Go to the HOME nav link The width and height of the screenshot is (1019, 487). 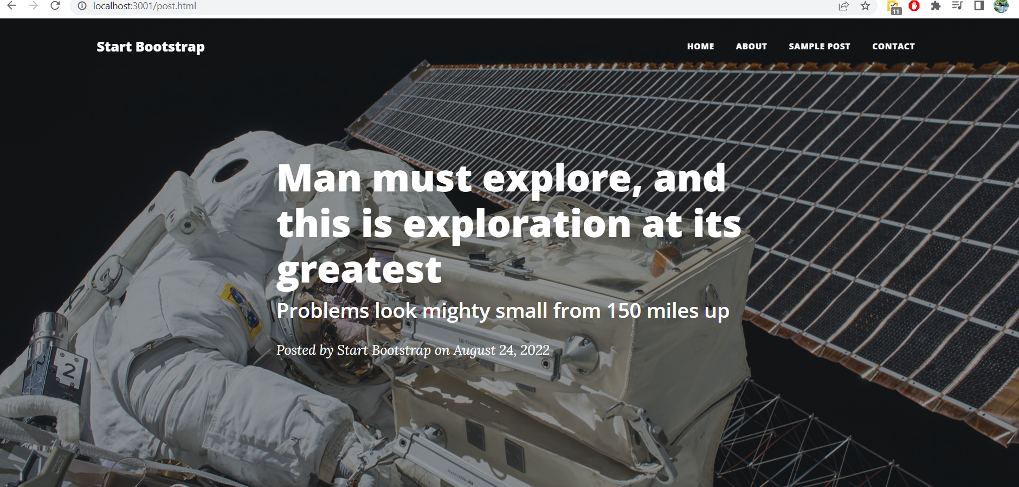click(700, 47)
